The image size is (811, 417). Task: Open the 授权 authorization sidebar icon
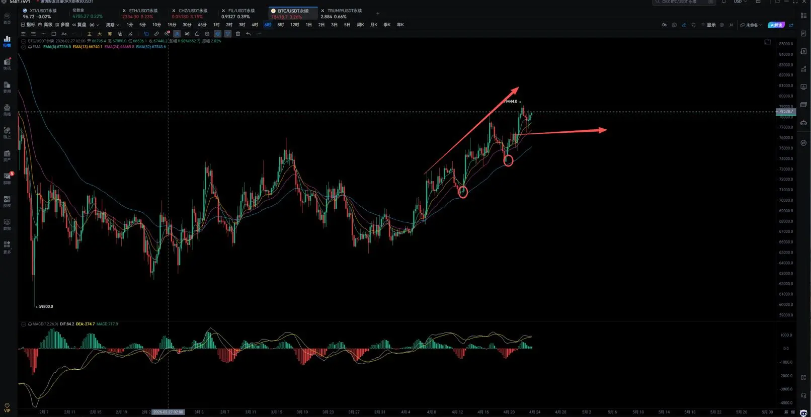point(7,201)
